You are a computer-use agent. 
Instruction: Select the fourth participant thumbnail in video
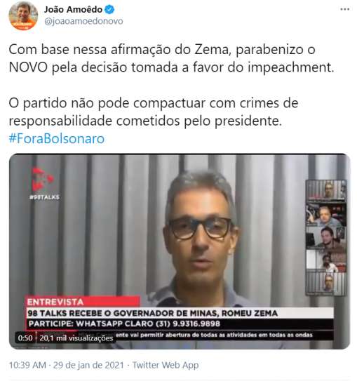point(326,260)
